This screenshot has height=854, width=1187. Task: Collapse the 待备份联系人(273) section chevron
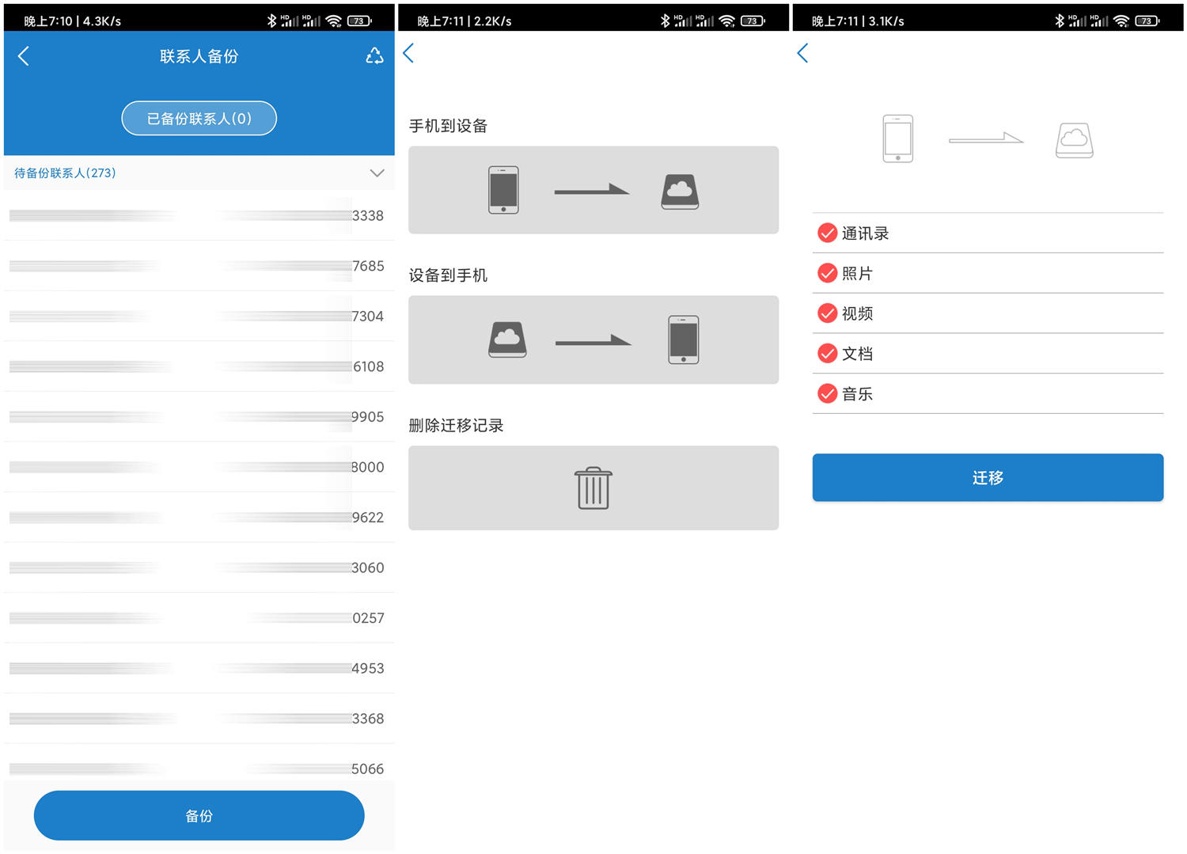click(377, 173)
